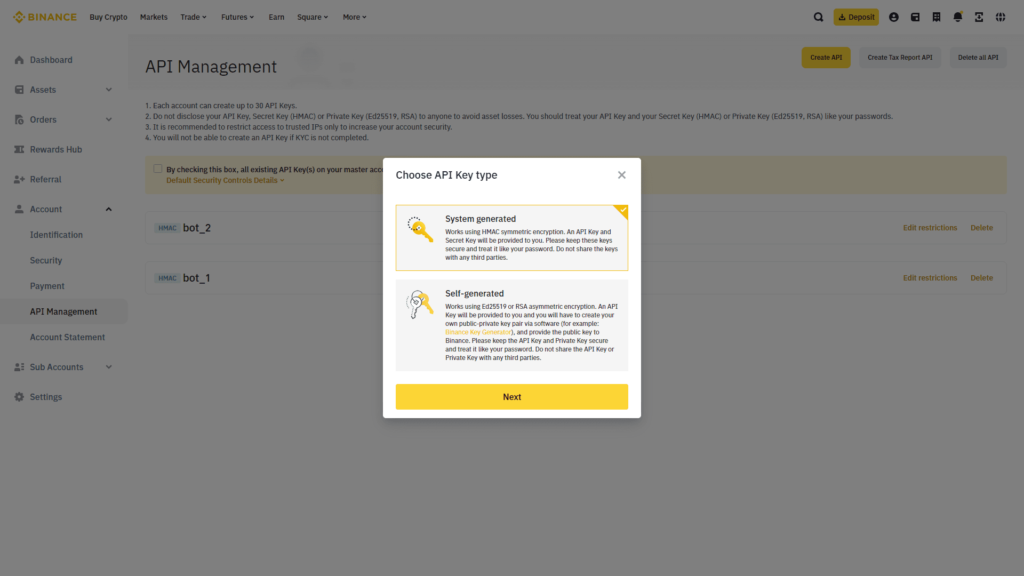Open Buy Crypto in top navigation

point(108,17)
